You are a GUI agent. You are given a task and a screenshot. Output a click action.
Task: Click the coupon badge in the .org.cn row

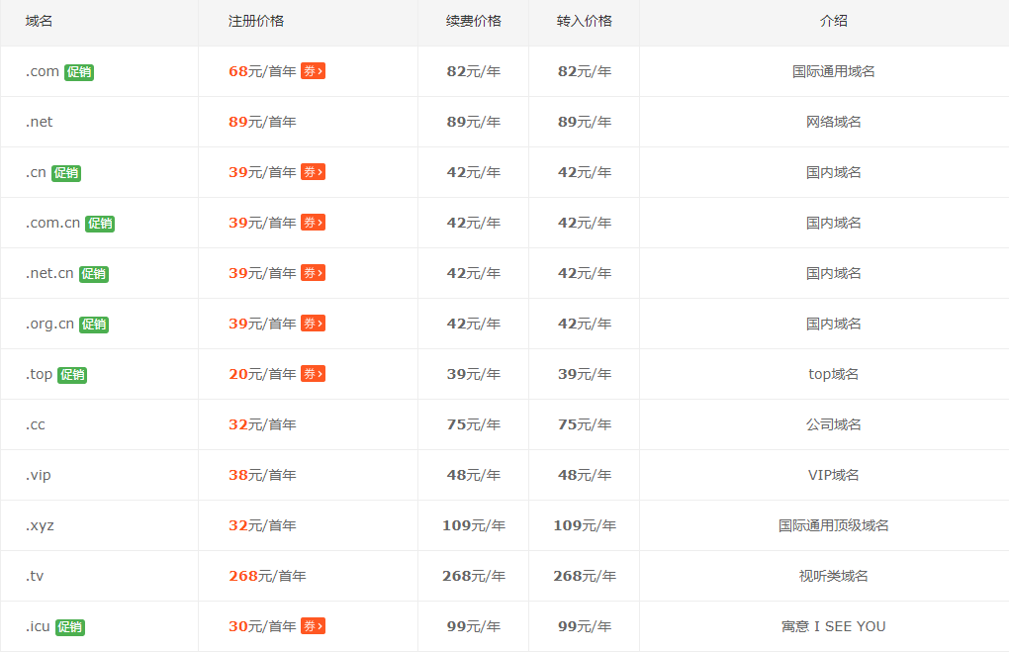pyautogui.click(x=313, y=324)
